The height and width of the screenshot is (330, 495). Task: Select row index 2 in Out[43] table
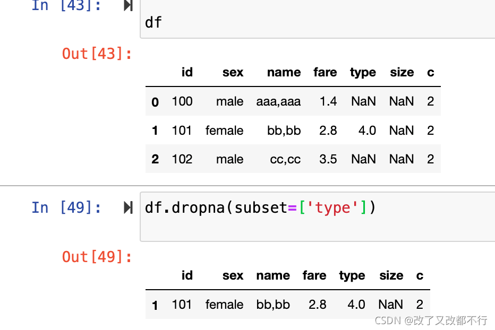click(x=155, y=159)
